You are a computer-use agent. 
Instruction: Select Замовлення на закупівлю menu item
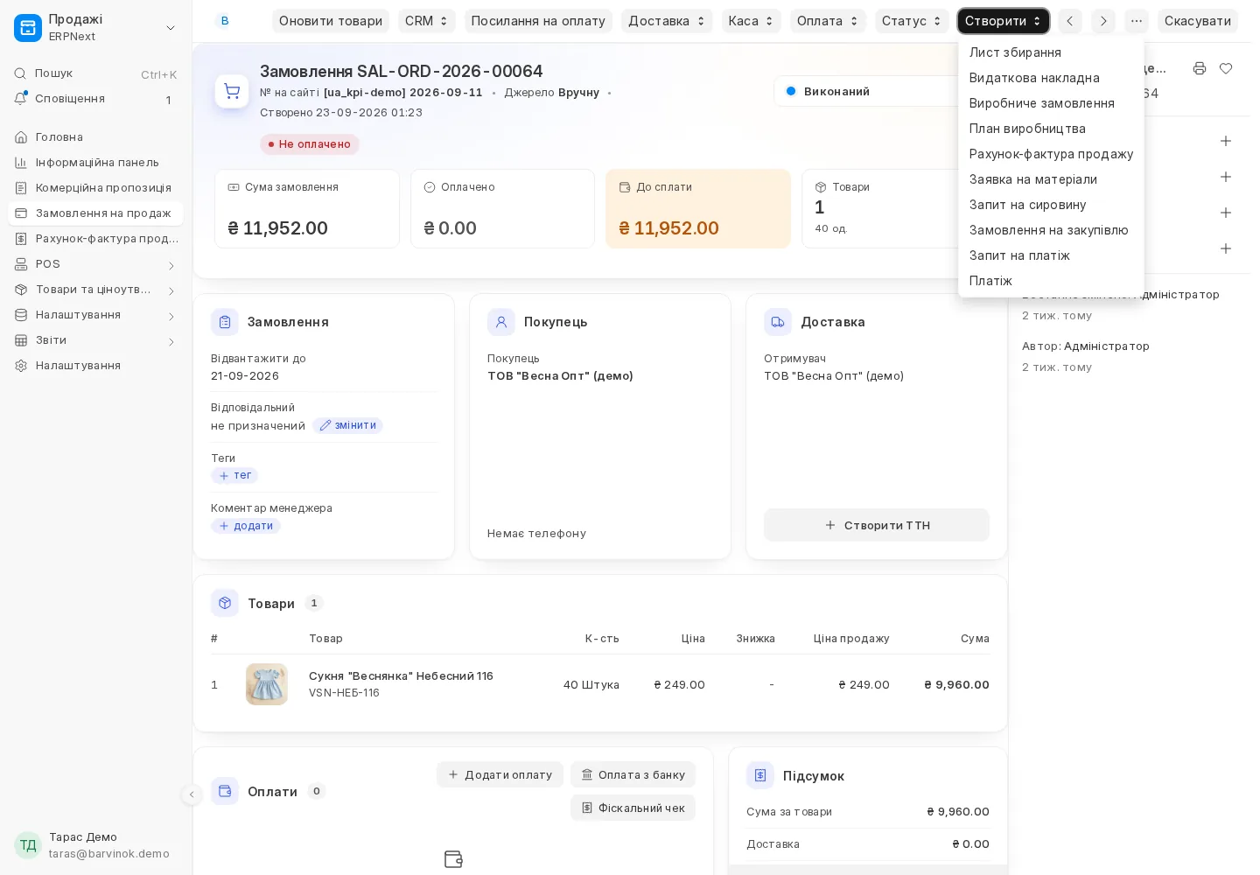[x=1051, y=230]
